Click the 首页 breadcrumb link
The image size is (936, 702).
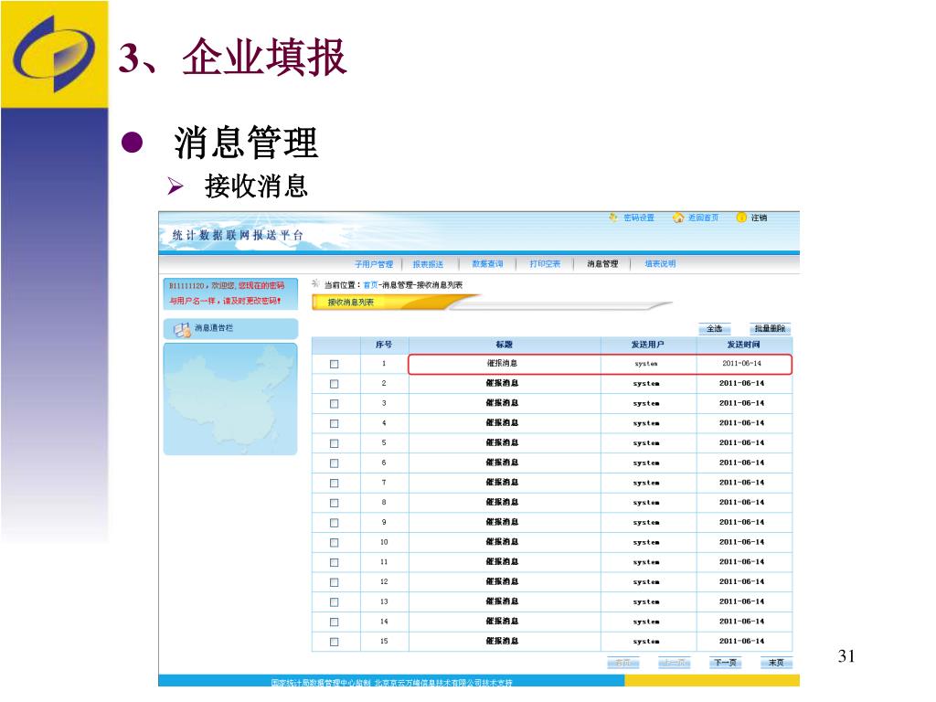coord(370,285)
